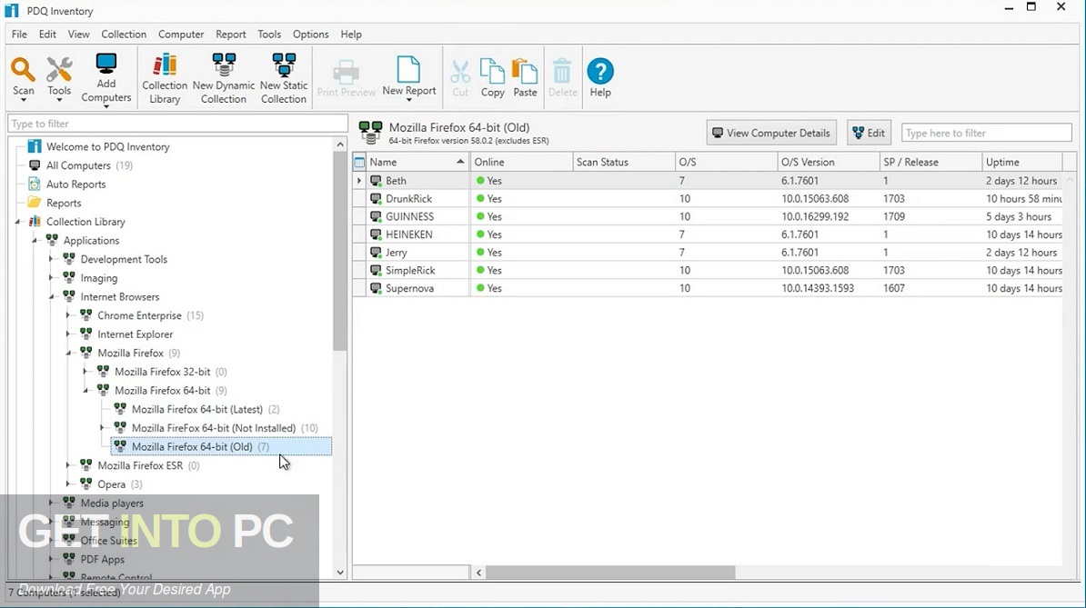Screen dimensions: 1086x608
Task: Select Mozilla Firefox 32-bit collection
Action: pyautogui.click(x=162, y=372)
